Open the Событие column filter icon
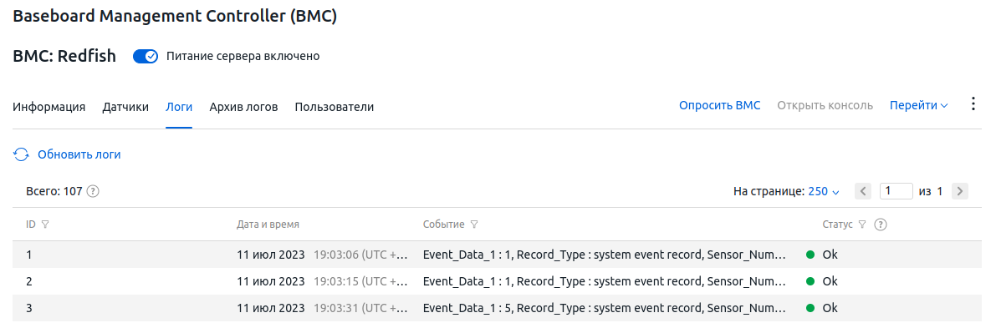The height and width of the screenshot is (328, 996). coord(474,224)
